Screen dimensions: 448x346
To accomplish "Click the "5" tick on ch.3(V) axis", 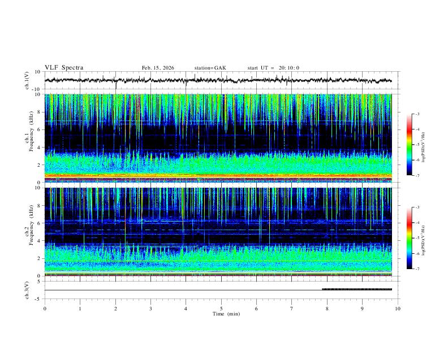I will [40, 281].
